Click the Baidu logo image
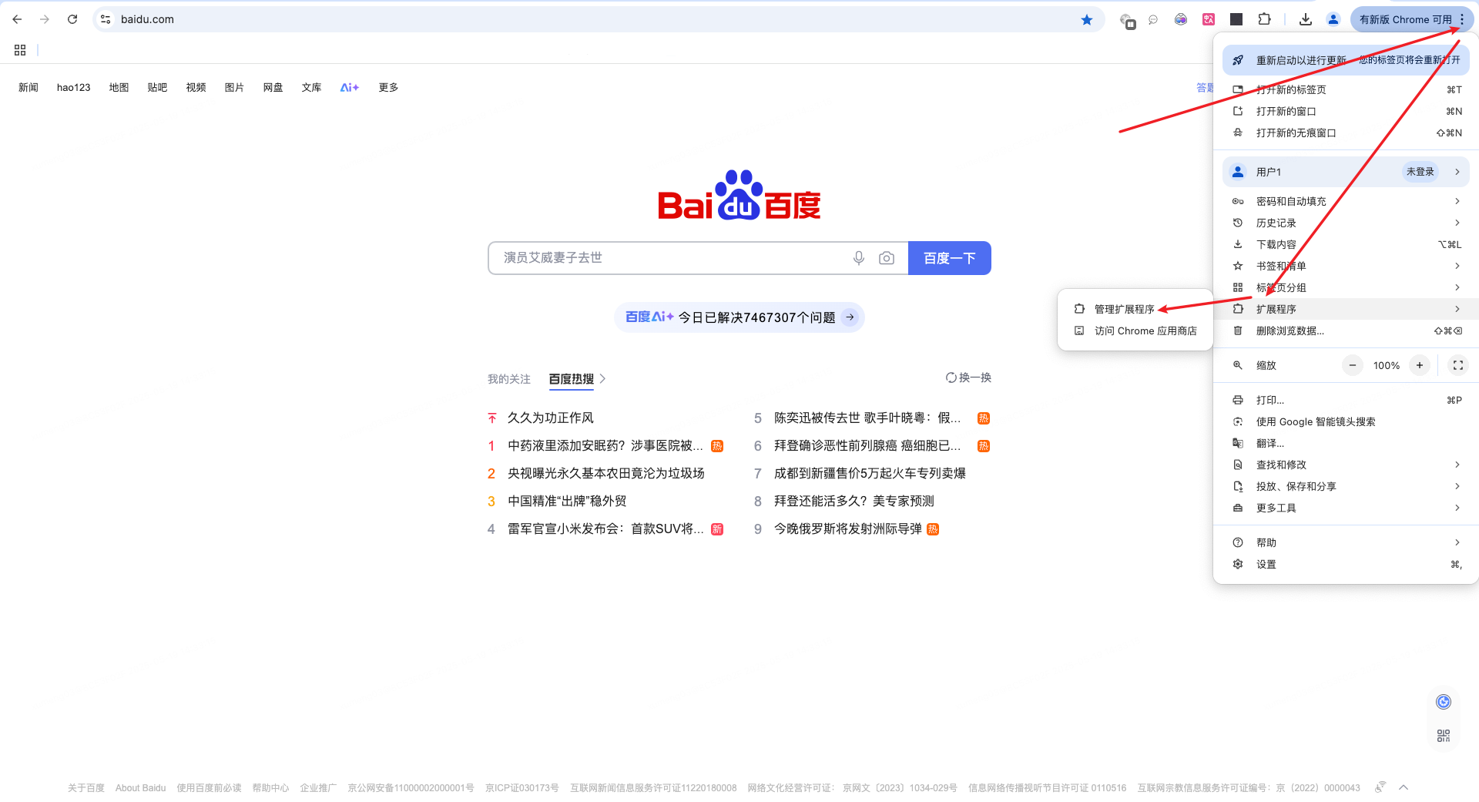The width and height of the screenshot is (1479, 802). click(739, 195)
